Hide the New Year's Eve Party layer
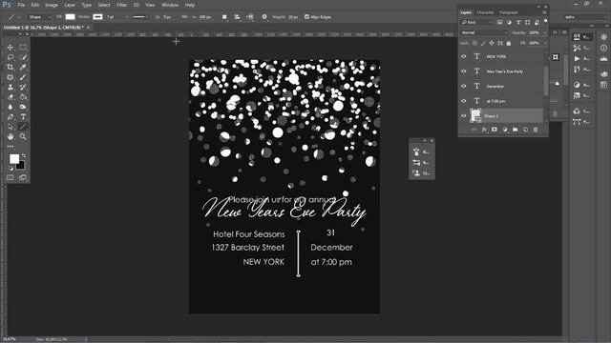 point(464,71)
